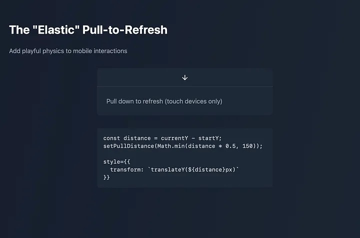Click the closing }} braces line

point(106,177)
